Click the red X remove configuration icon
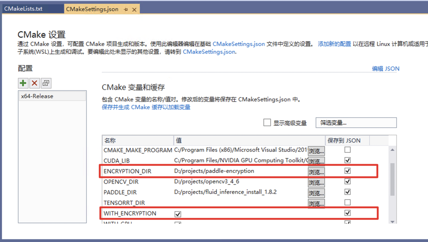Screen dimensions: 428x242 (34, 83)
